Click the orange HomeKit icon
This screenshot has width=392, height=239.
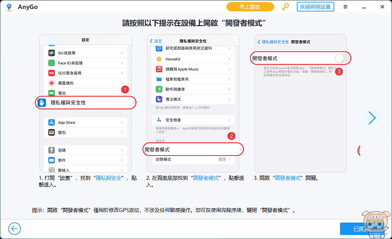pos(159,59)
